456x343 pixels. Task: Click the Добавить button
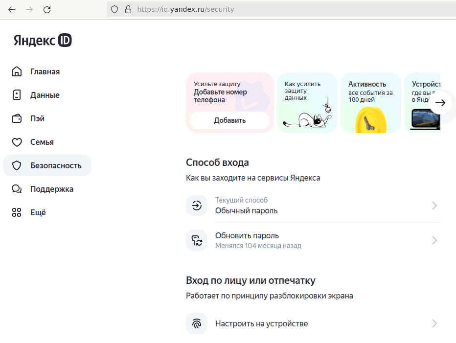coord(230,120)
